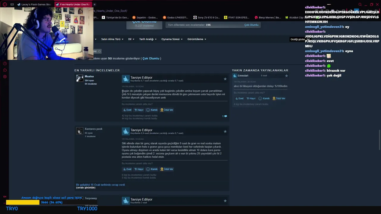Click the star icon on Emrestart's review
Screen dimensions: 381x214
click(286, 76)
